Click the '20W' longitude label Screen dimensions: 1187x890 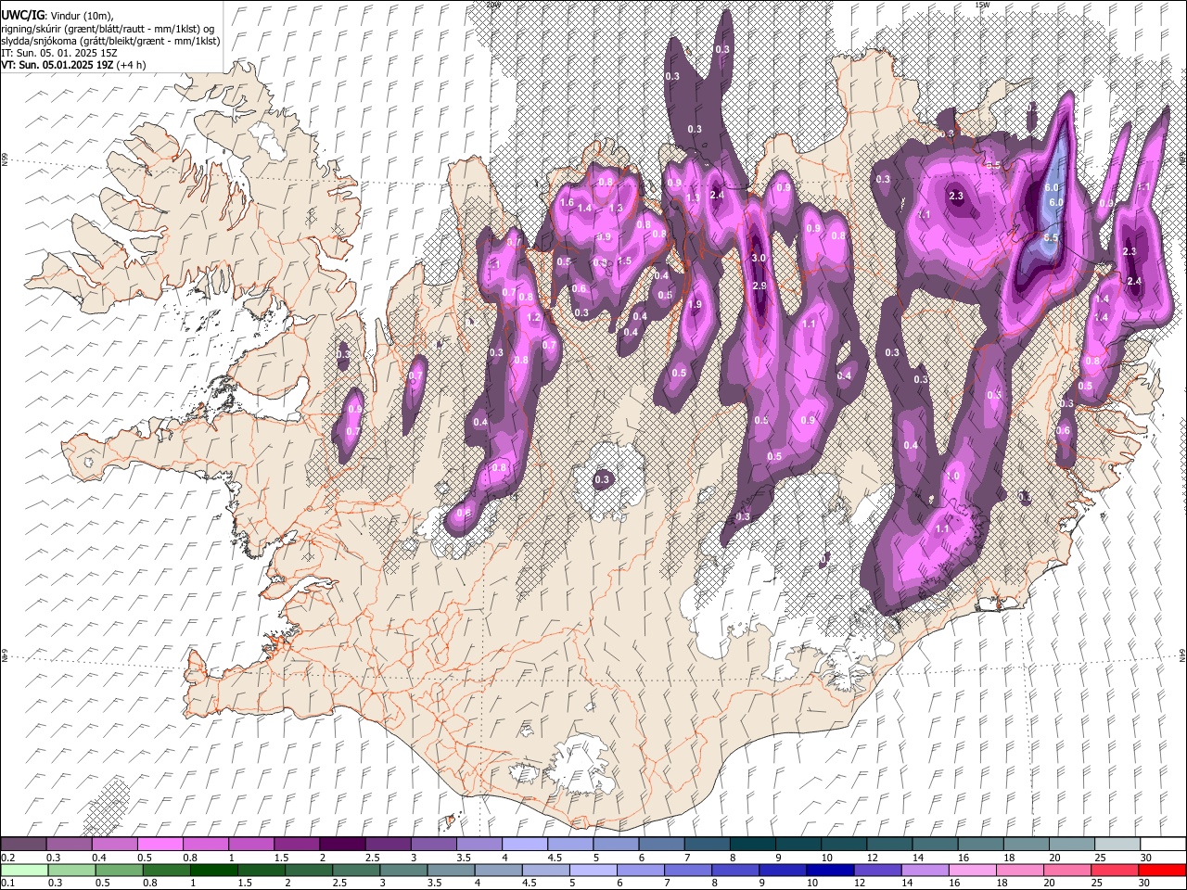click(493, 5)
